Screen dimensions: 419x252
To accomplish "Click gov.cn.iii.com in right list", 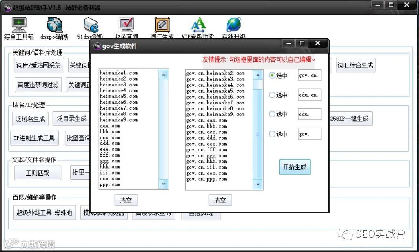I will pos(207,167).
